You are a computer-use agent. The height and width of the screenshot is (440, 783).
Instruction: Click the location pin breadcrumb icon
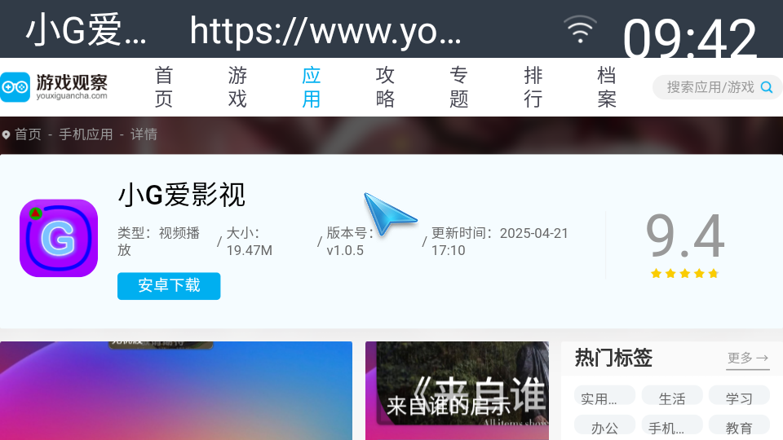coord(6,134)
